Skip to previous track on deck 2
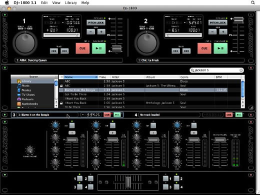This screenshot has height=195, width=260. tap(175, 51)
